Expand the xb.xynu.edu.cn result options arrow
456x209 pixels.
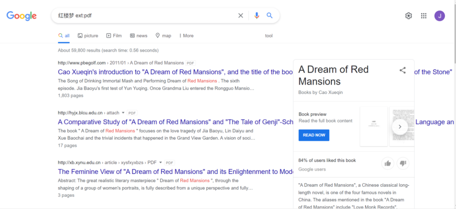tap(160, 163)
